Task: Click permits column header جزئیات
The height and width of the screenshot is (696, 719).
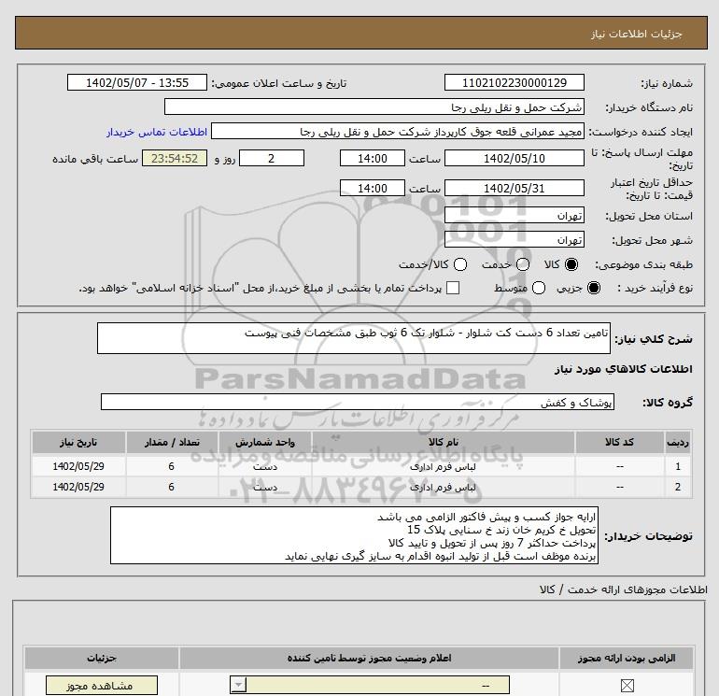Action: [102, 658]
